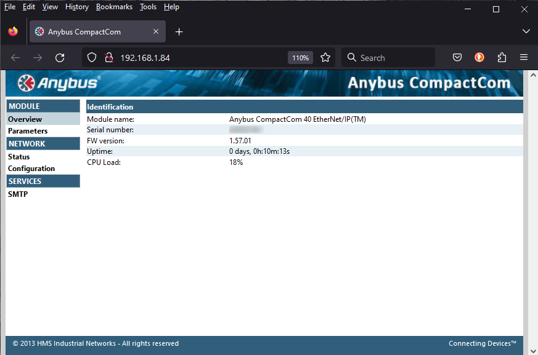538x355 pixels.
Task: Reset the 110% zoom level badge
Action: (x=300, y=58)
